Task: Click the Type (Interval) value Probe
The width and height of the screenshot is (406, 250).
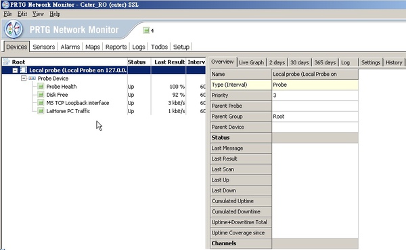Action: click(315, 85)
